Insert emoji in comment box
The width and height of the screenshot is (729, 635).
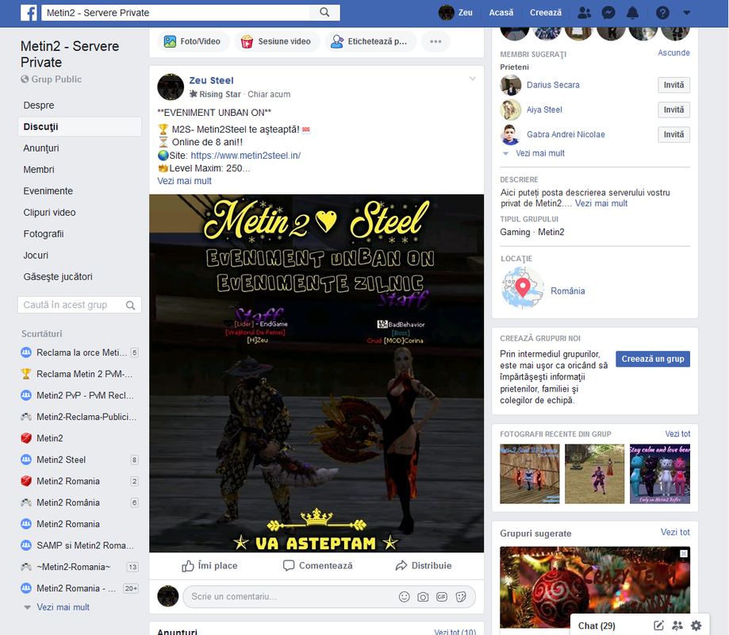405,597
